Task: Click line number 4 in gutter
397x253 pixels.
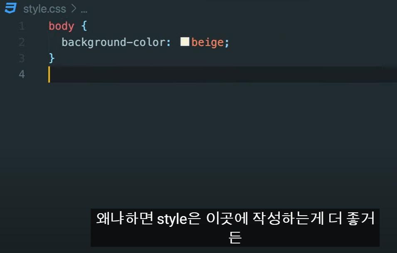Action: 22,74
